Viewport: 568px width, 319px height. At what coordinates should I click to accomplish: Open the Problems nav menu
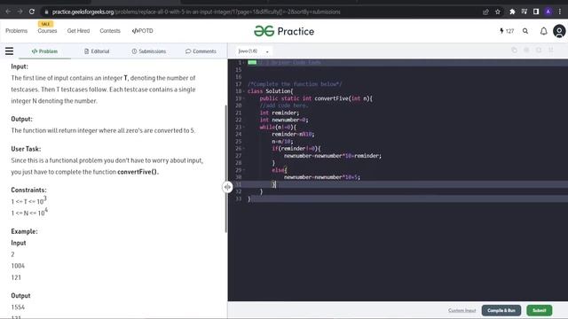16,31
